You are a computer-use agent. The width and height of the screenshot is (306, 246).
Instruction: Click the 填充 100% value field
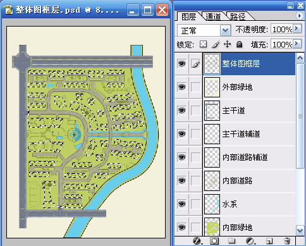point(282,44)
